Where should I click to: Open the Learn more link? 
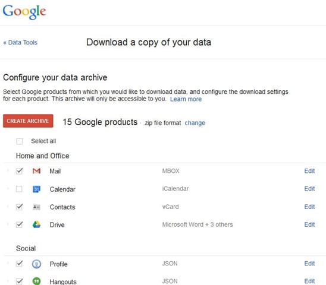pos(186,99)
